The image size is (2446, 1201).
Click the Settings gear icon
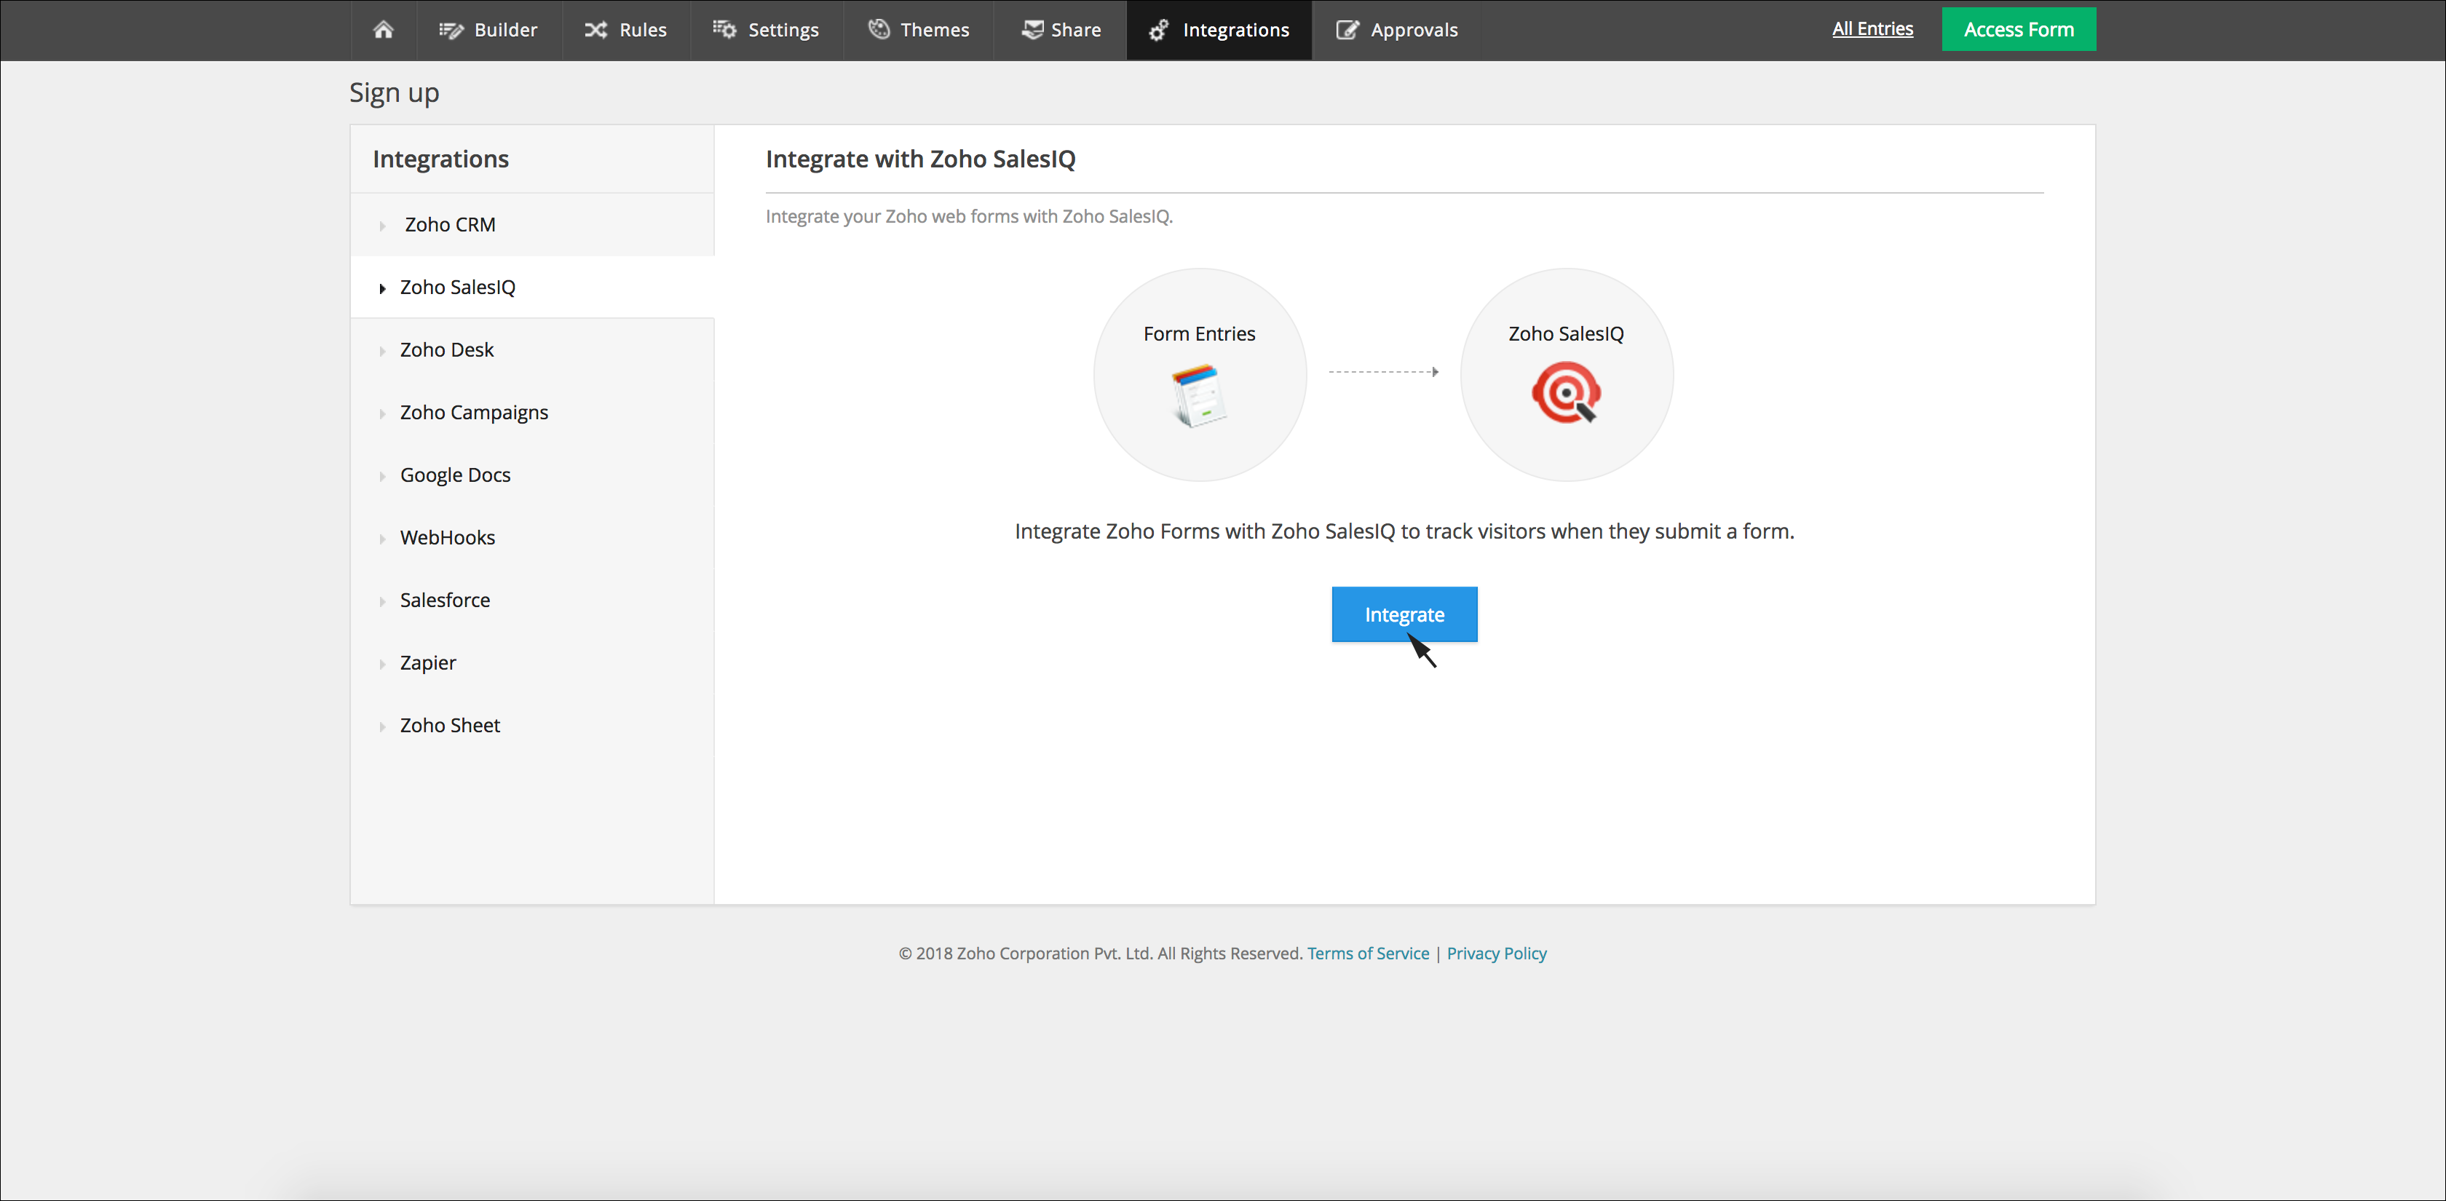tap(724, 29)
